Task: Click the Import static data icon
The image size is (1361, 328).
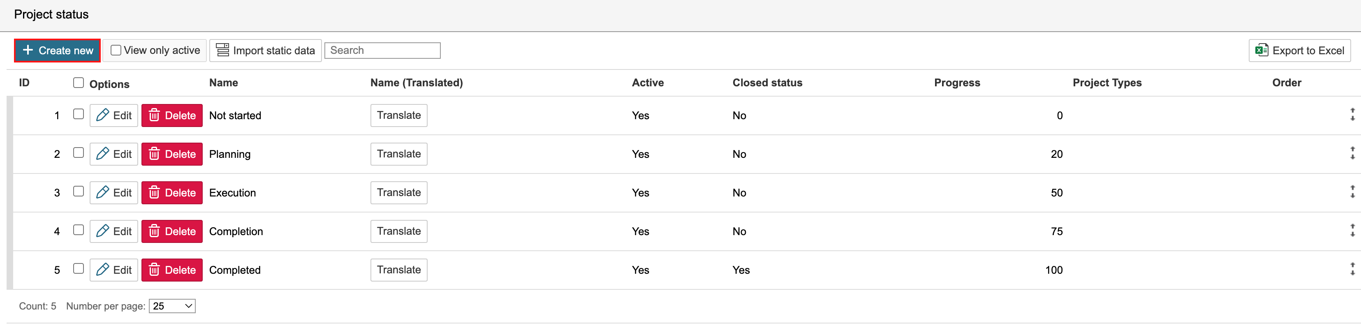Action: (x=222, y=50)
